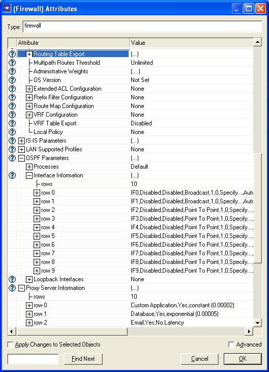Enable Apply Changes to Selected Objects
The image size is (269, 372).
click(10, 344)
